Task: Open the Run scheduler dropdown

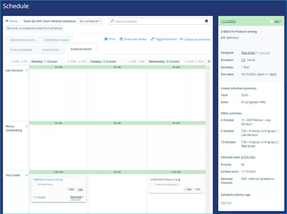Action: pos(90,21)
